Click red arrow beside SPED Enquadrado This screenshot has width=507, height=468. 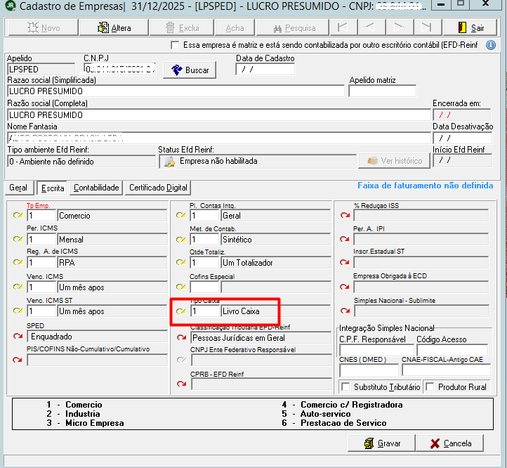18,337
